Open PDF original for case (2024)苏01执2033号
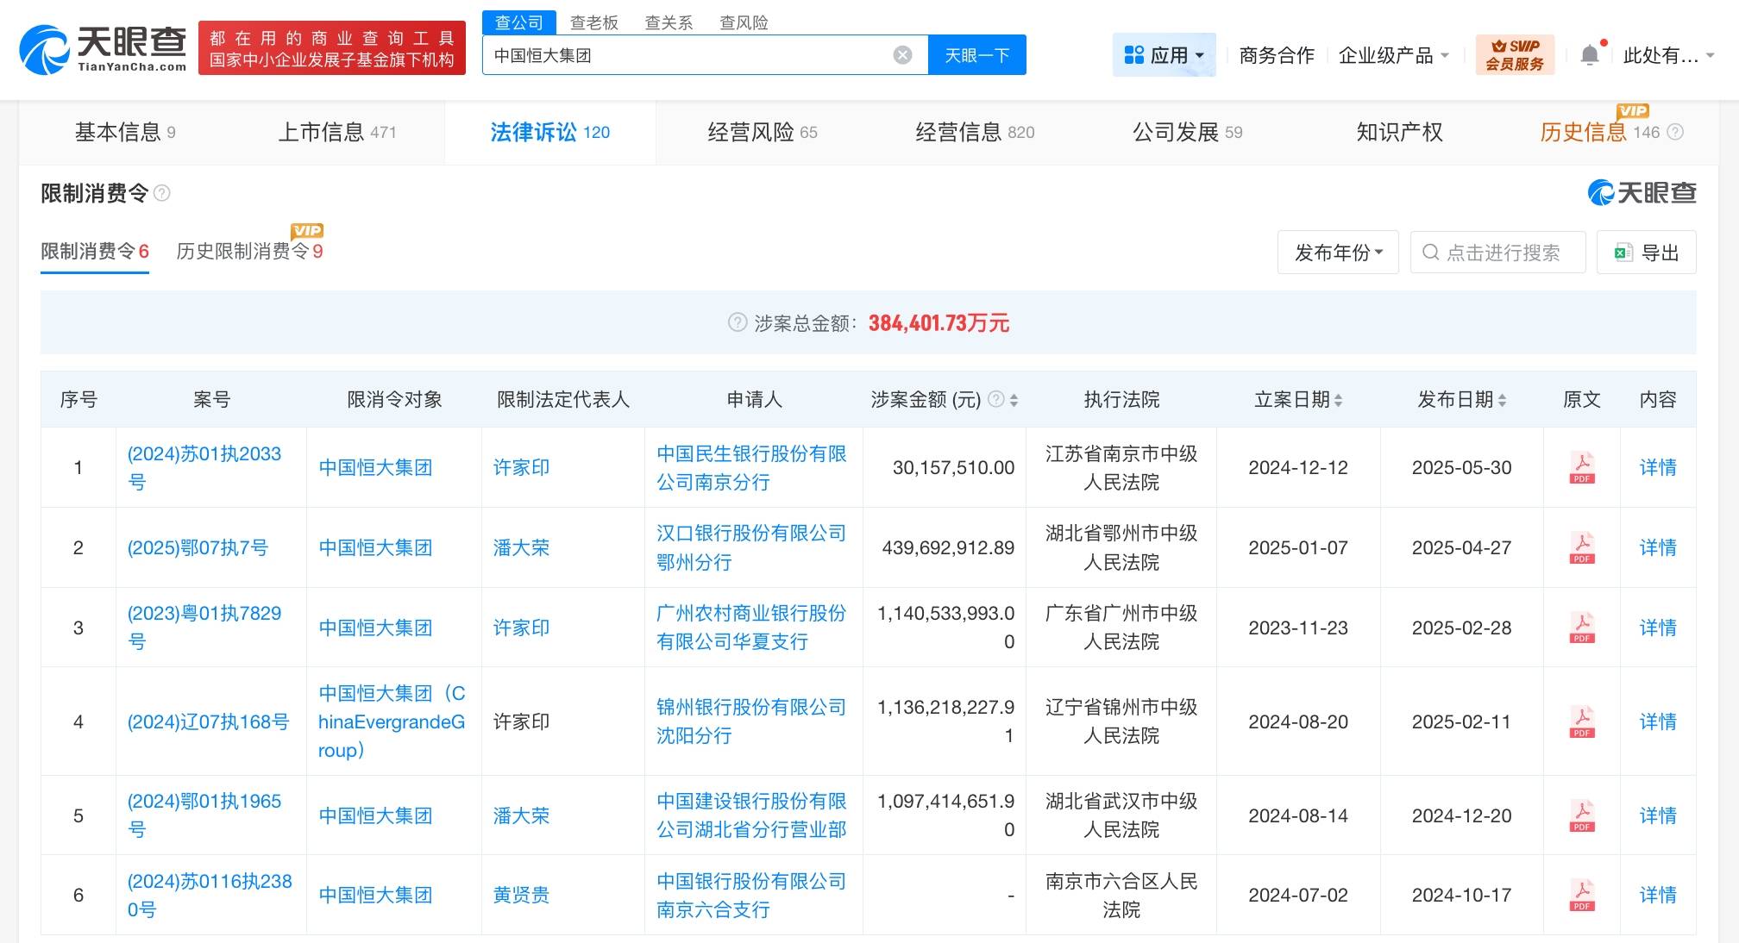 1581,467
